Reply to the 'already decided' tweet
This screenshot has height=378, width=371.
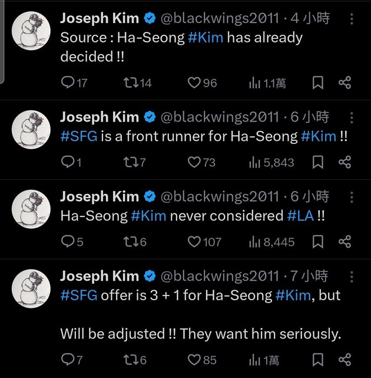[68, 83]
